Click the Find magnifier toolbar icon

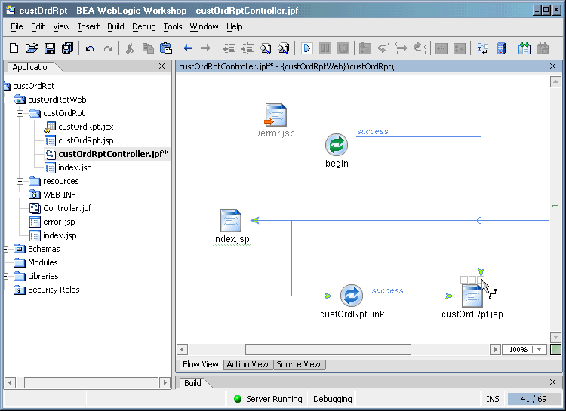coord(266,48)
